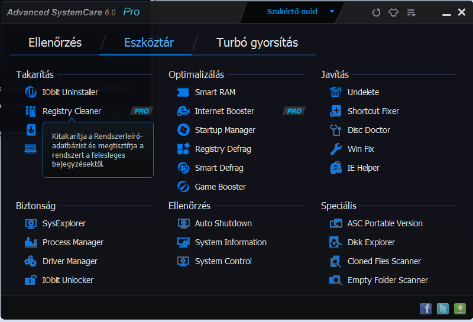The image size is (473, 322).
Task: Launch IObit Uninstaller
Action: click(70, 92)
